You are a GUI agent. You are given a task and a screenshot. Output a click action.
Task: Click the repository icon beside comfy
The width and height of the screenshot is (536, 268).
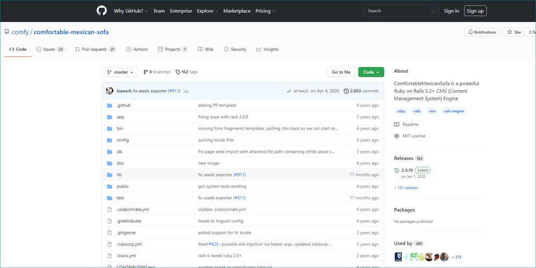pos(6,32)
